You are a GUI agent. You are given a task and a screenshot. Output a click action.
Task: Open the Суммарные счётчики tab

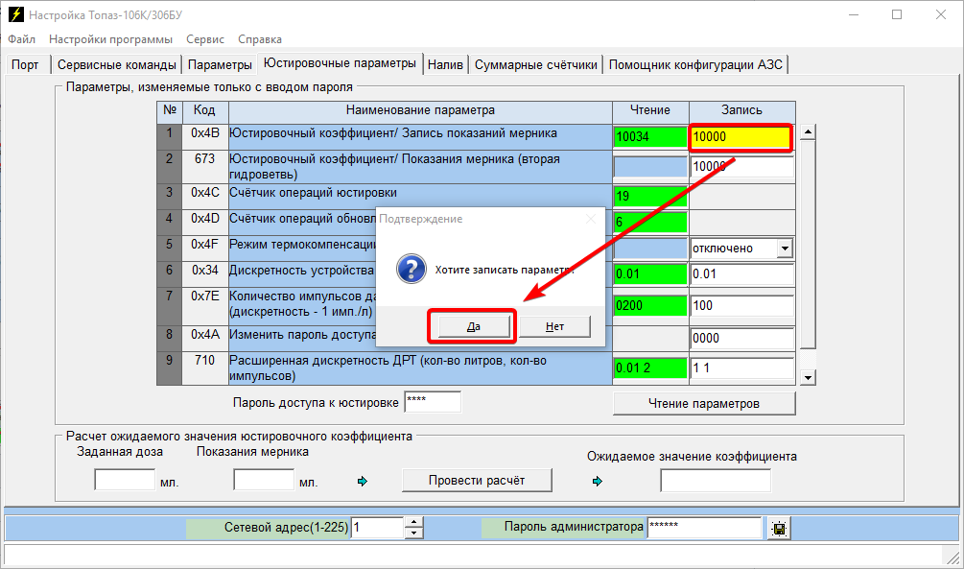pyautogui.click(x=536, y=64)
